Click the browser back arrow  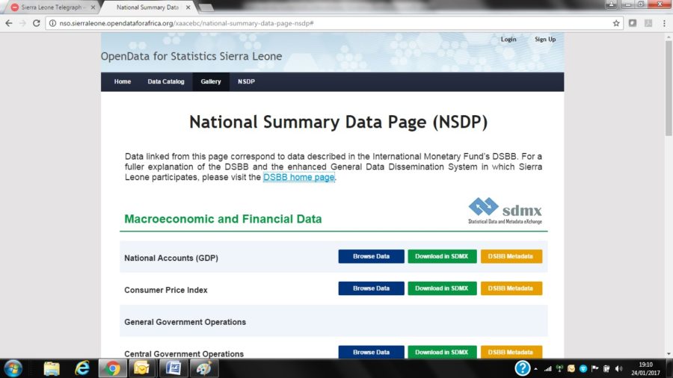(8, 23)
